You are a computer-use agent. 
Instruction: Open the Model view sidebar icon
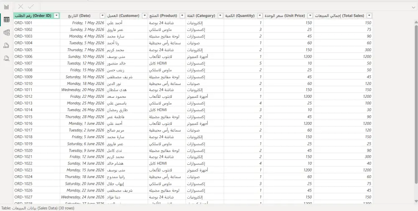tap(6, 32)
